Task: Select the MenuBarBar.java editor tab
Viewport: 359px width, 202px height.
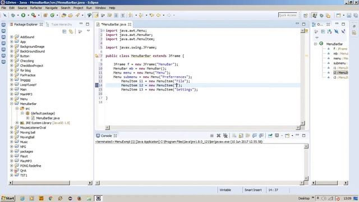Action: 113,24
